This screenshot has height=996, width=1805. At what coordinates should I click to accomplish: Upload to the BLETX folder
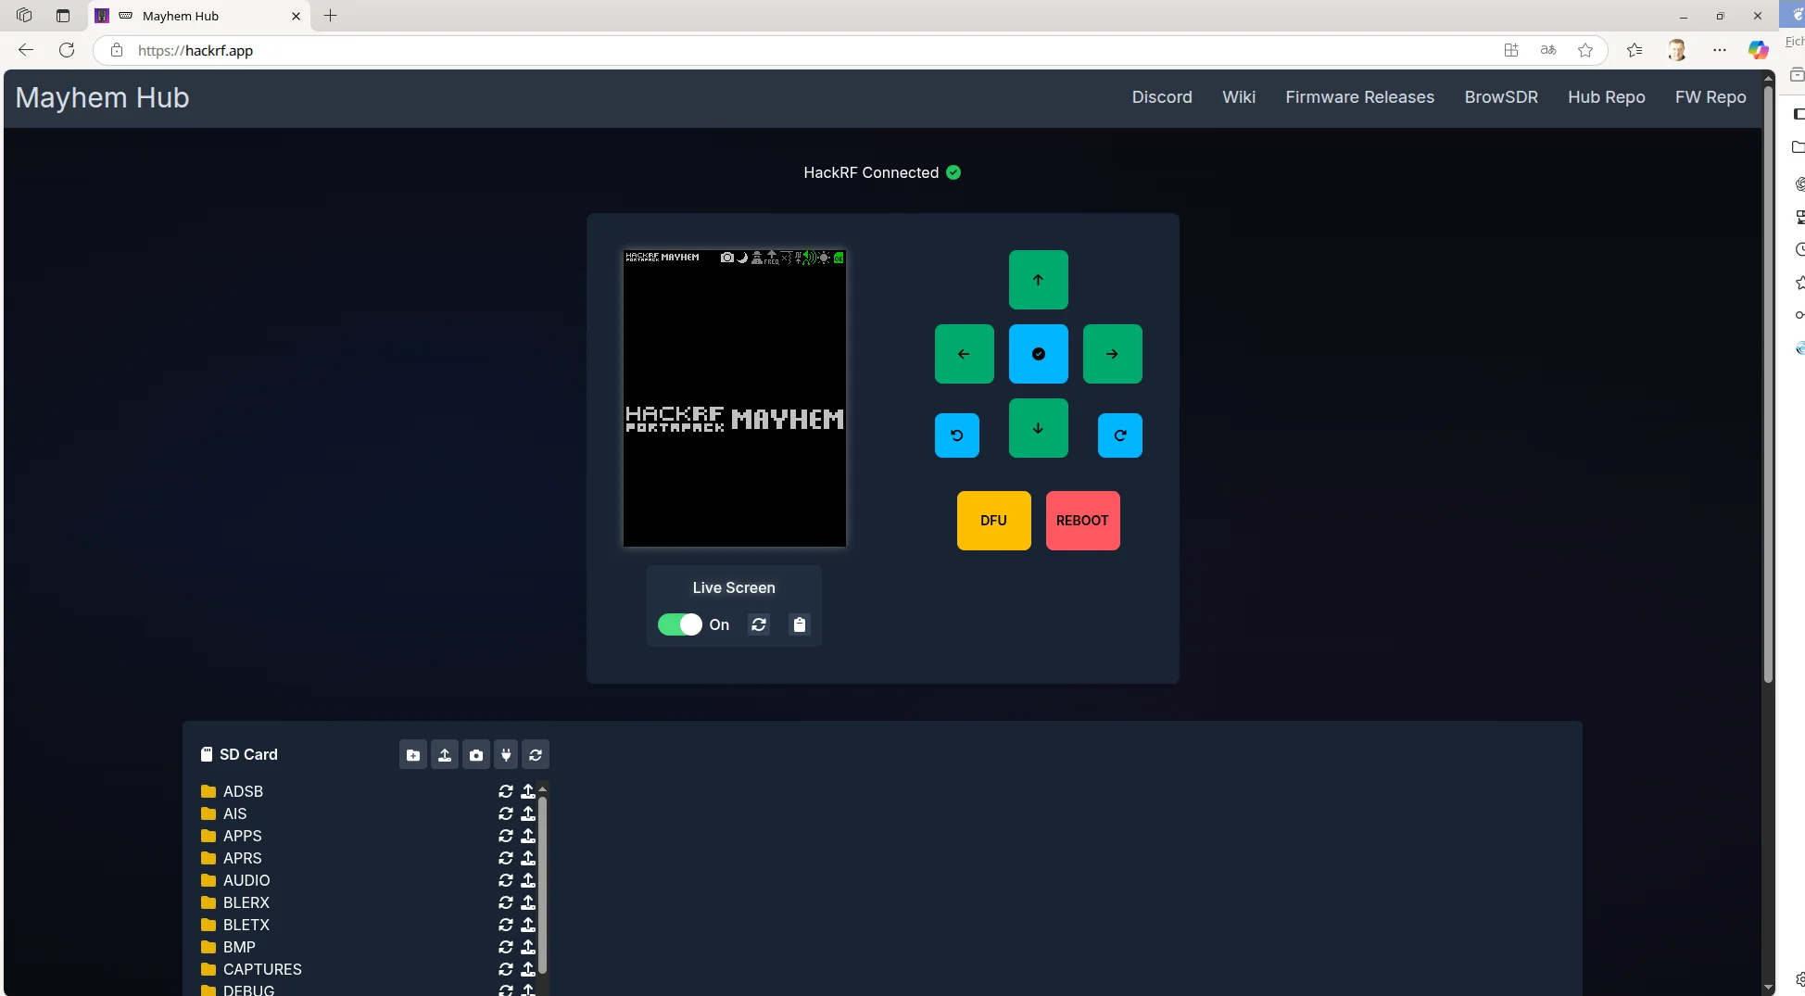click(528, 925)
